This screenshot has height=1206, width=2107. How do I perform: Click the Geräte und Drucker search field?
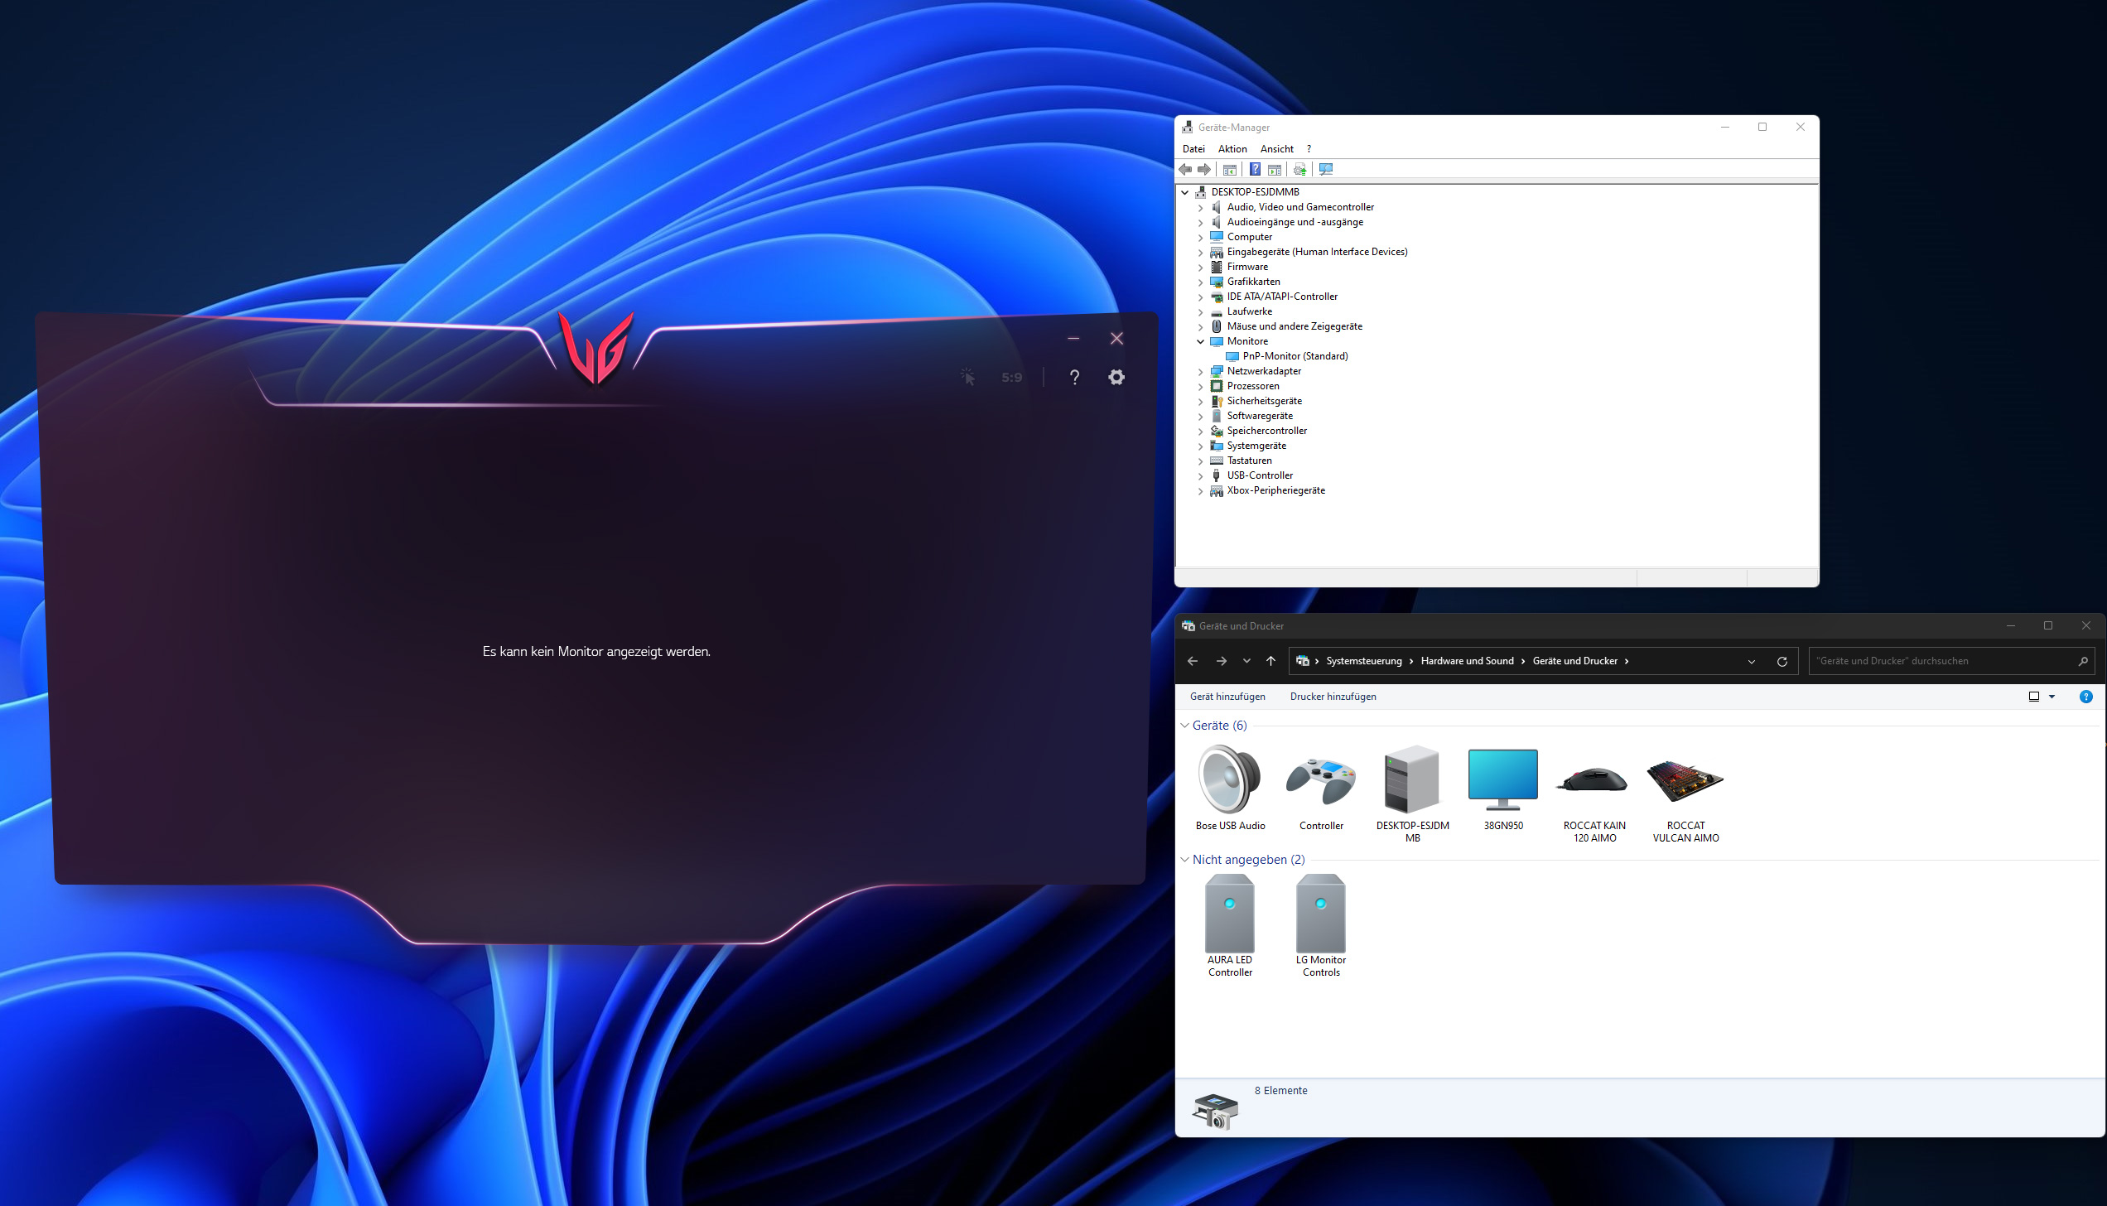click(x=1951, y=661)
